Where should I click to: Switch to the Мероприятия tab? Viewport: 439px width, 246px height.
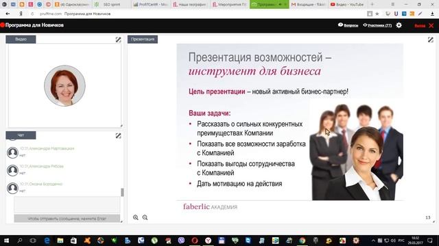tap(229, 4)
